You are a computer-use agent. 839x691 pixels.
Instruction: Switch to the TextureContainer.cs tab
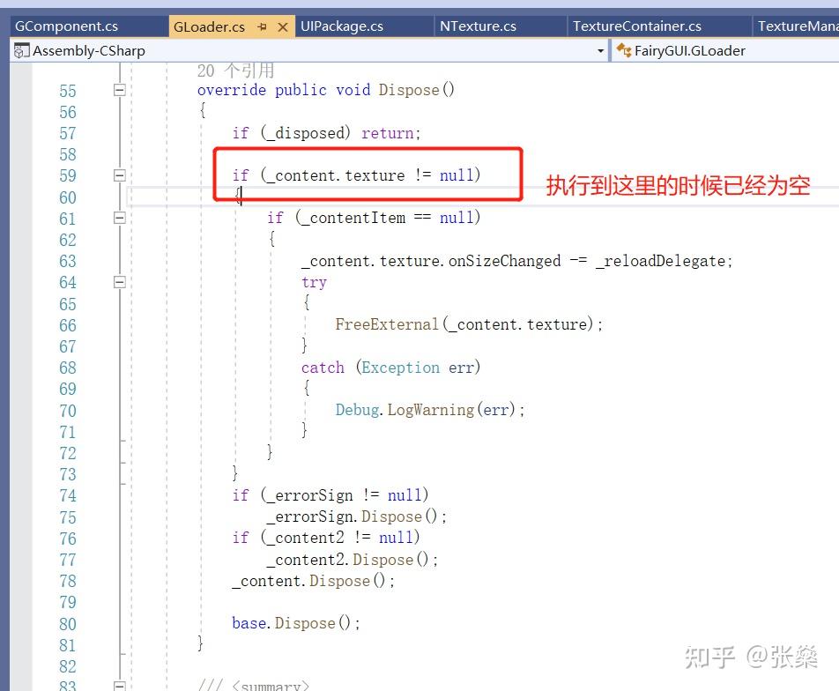(x=636, y=26)
